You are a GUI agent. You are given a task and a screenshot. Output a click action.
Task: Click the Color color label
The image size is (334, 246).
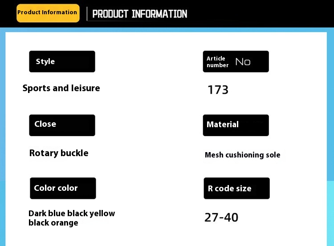click(x=62, y=188)
